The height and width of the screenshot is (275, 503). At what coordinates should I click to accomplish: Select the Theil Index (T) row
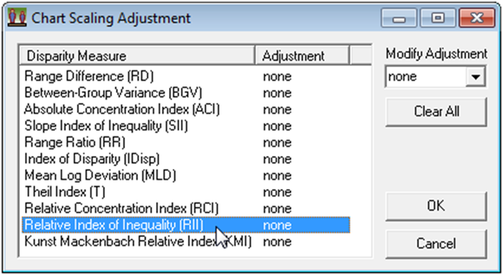(x=64, y=192)
